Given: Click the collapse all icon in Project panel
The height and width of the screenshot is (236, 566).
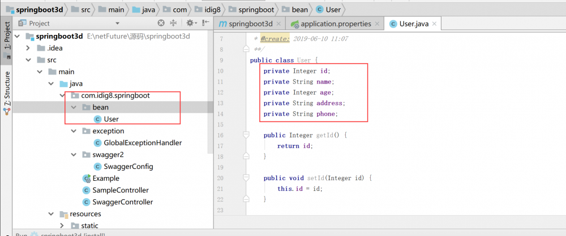Looking at the screenshot, I should pyautogui.click(x=173, y=23).
